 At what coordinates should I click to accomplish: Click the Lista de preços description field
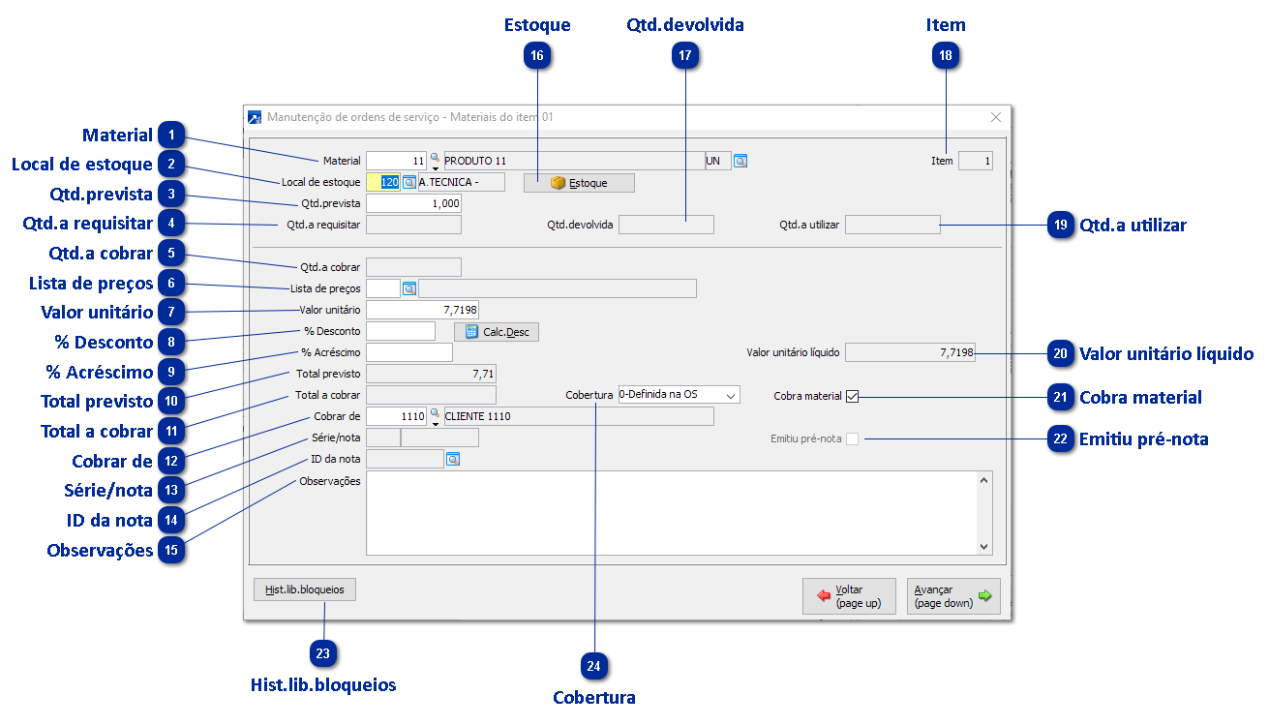tap(557, 288)
